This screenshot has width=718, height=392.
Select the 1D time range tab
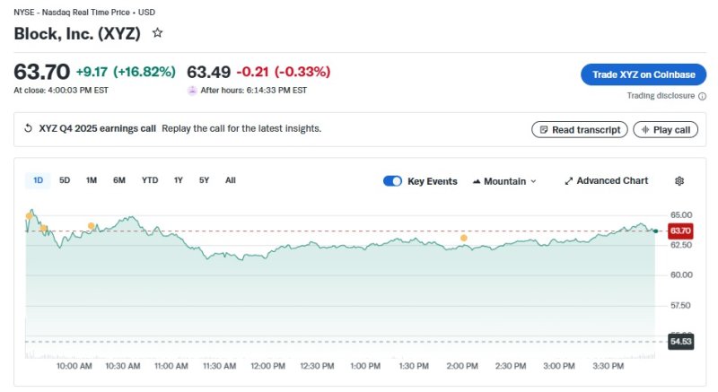(39, 180)
